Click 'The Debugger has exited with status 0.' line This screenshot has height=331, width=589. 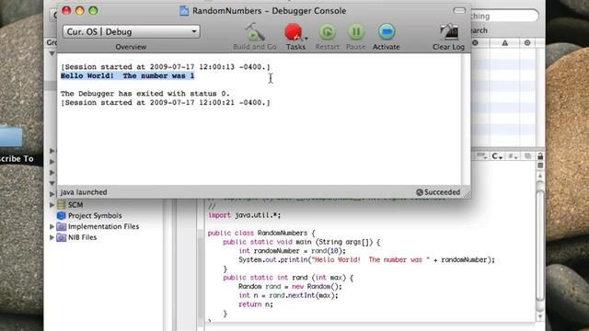point(145,94)
